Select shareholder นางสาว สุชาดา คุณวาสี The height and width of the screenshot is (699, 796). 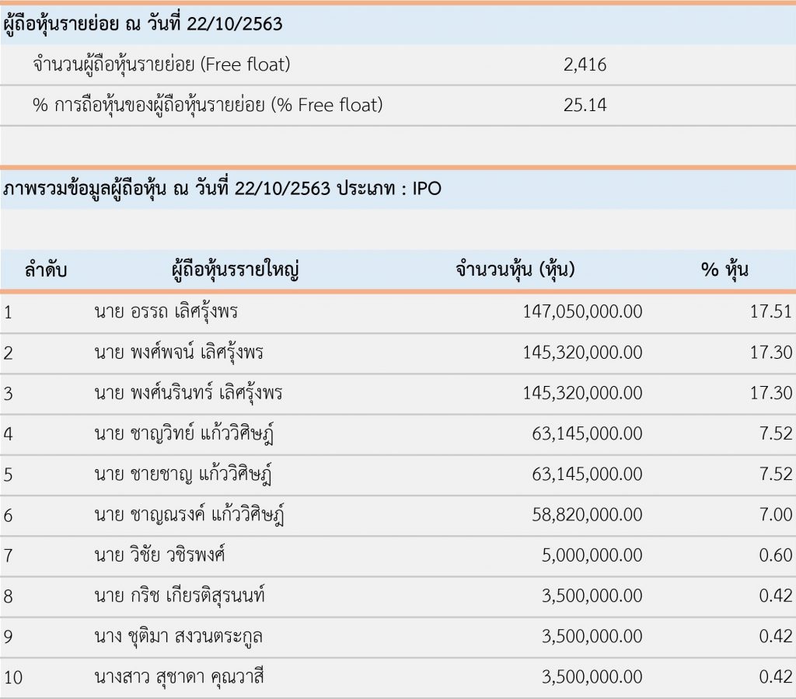pyautogui.click(x=180, y=676)
